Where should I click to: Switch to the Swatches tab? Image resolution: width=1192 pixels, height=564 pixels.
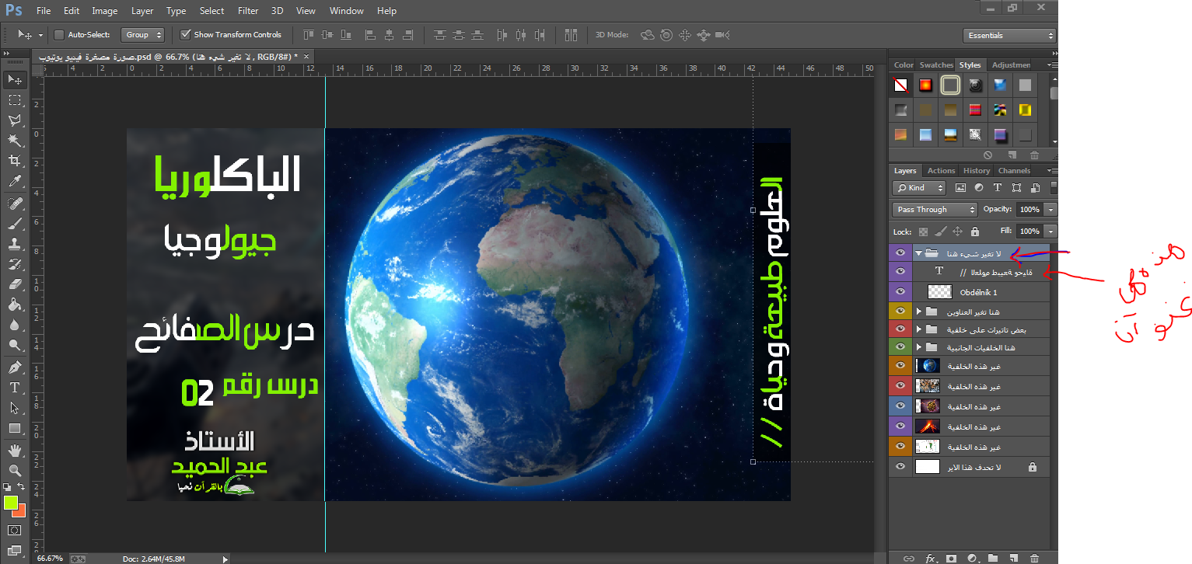(x=935, y=65)
